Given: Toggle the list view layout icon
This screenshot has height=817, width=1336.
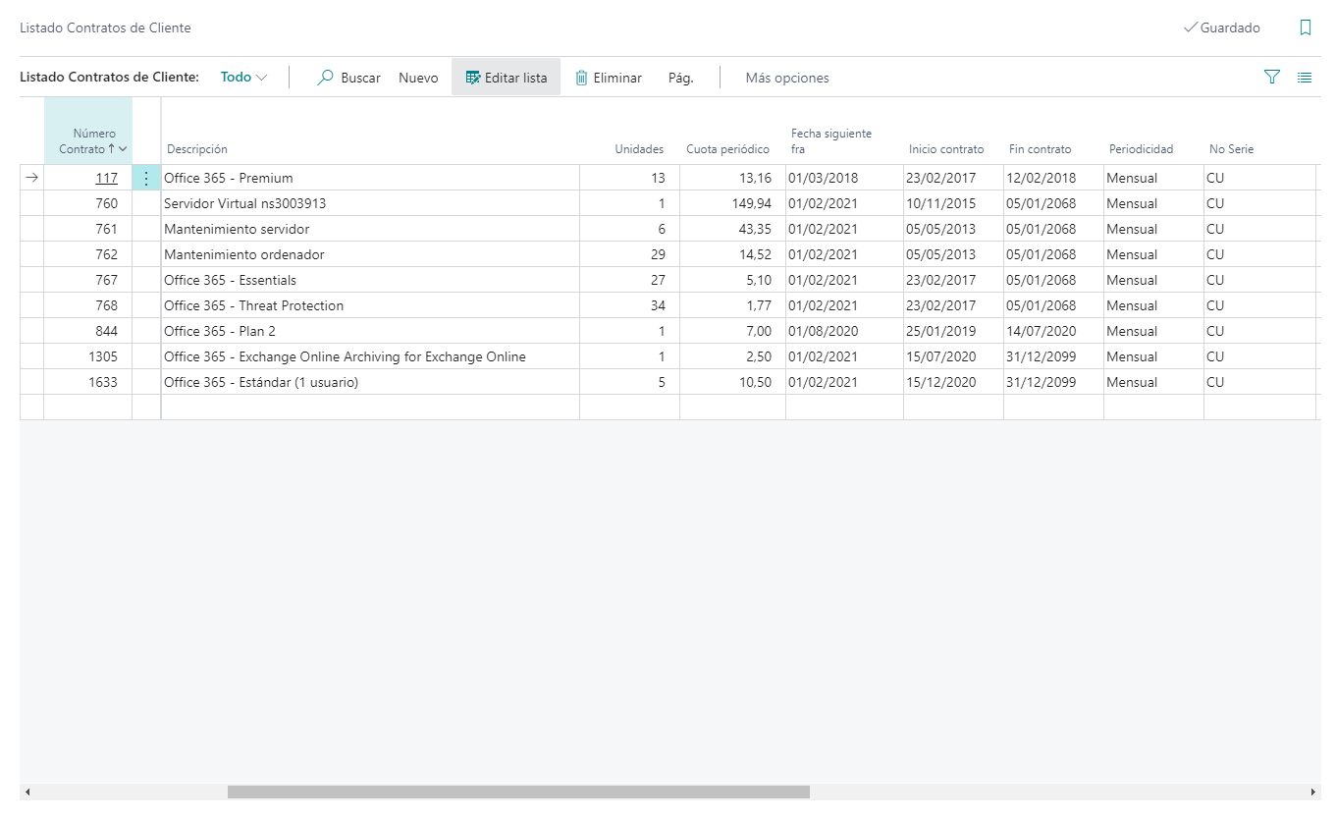Looking at the screenshot, I should (1305, 78).
